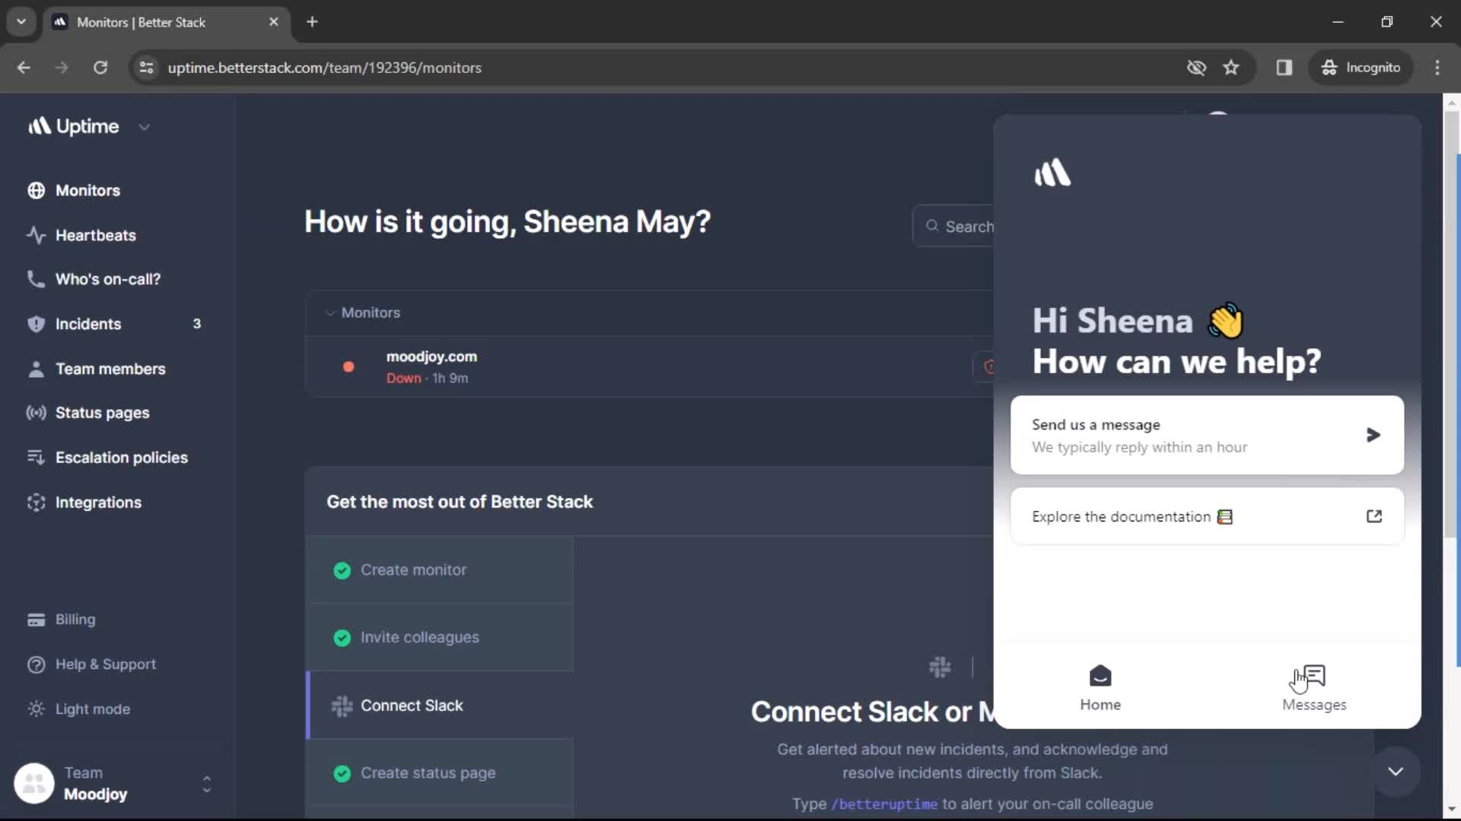Switch to Light mode
1461x821 pixels.
pos(92,709)
